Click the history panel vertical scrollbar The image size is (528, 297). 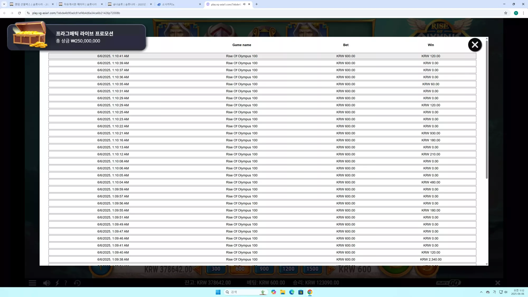pyautogui.click(x=487, y=110)
